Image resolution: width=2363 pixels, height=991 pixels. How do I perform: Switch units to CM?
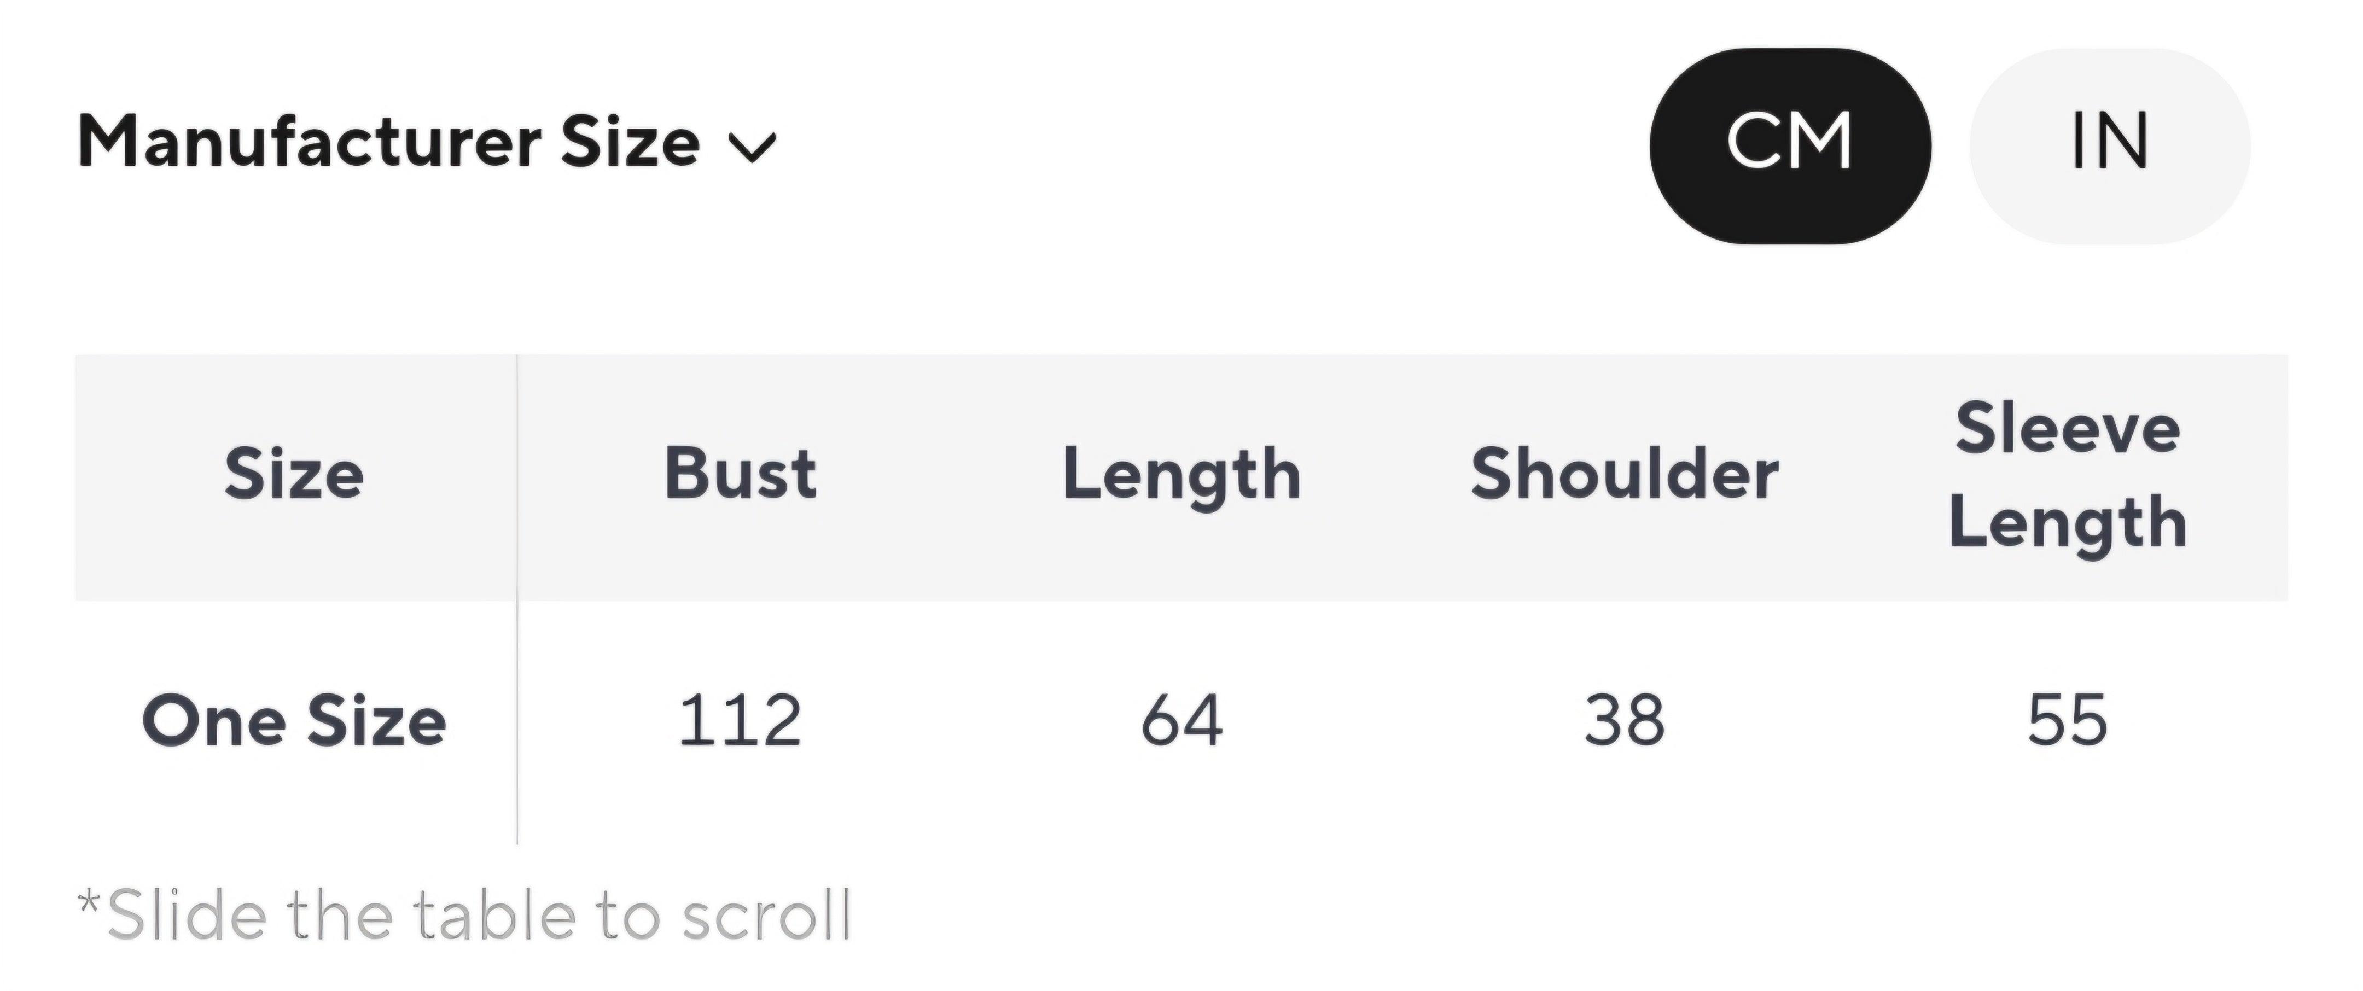[x=1790, y=145]
